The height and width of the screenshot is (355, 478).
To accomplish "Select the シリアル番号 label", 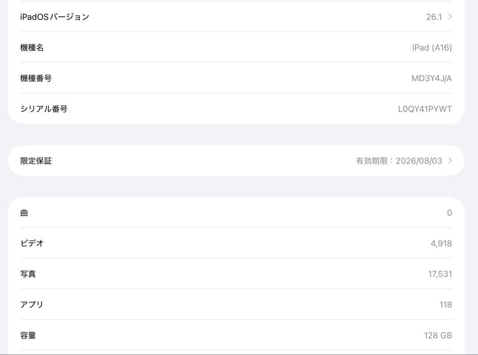I will tap(44, 108).
